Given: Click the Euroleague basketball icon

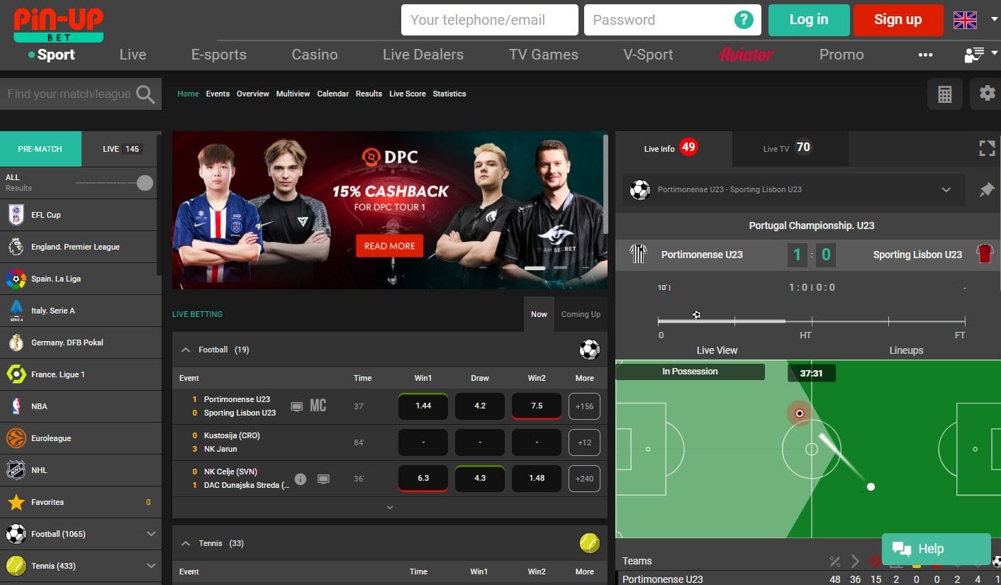Looking at the screenshot, I should click(16, 438).
